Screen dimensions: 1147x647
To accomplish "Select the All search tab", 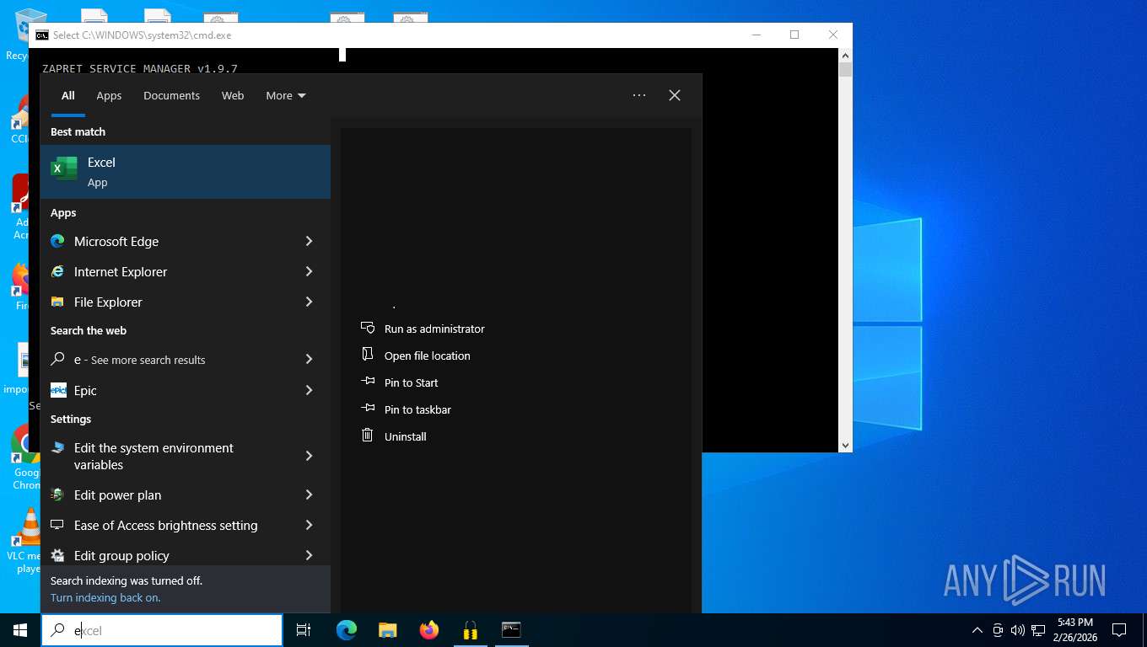I will pos(68,95).
